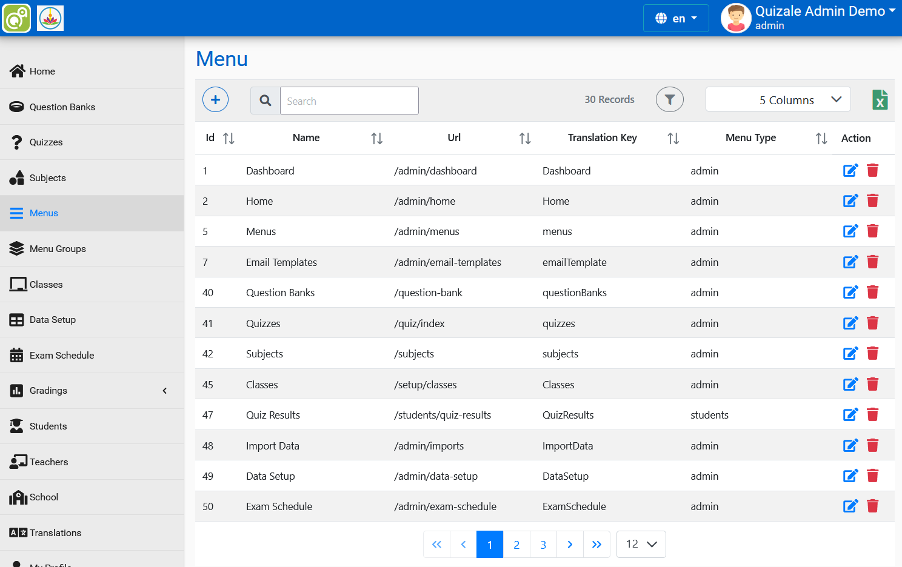The height and width of the screenshot is (567, 902).
Task: Sort the table by Name column
Action: point(376,138)
